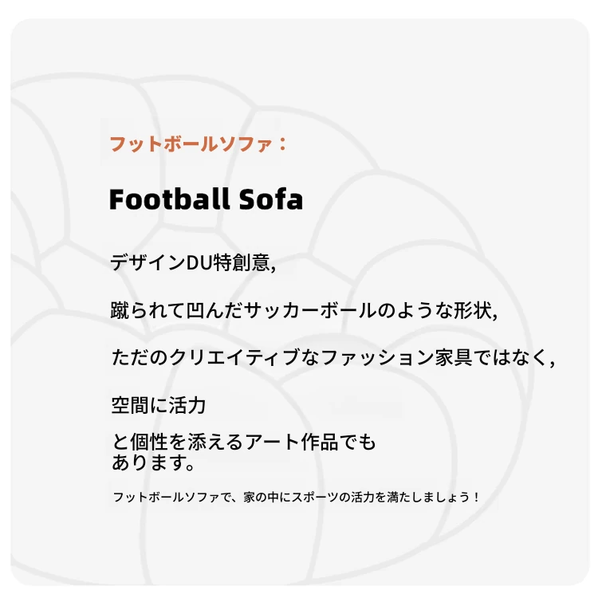
Task: Click the text あります。
Action: click(x=153, y=462)
